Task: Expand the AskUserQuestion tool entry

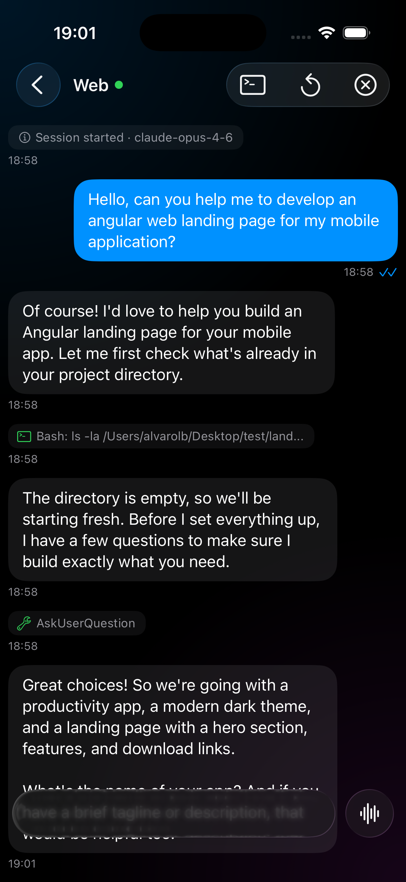Action: 86,623
